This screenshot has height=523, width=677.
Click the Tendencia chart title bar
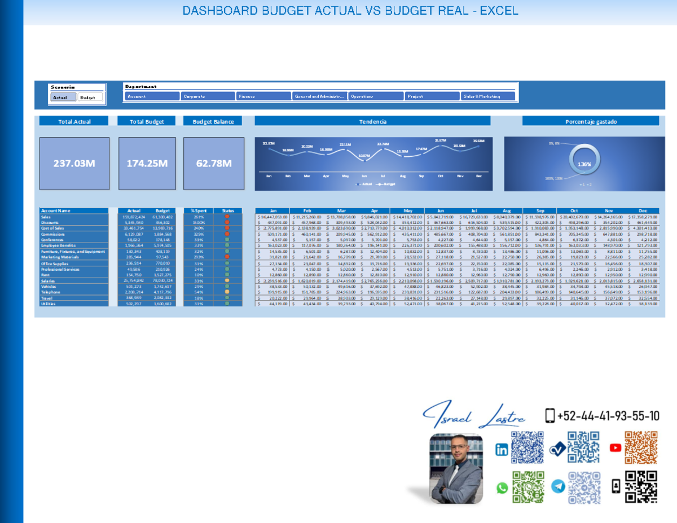tap(373, 121)
